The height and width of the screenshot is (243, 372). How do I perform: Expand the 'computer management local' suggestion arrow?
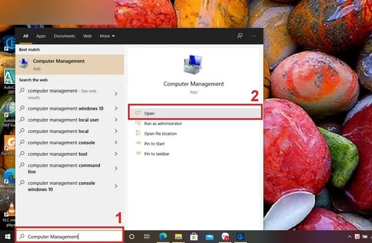(x=116, y=131)
